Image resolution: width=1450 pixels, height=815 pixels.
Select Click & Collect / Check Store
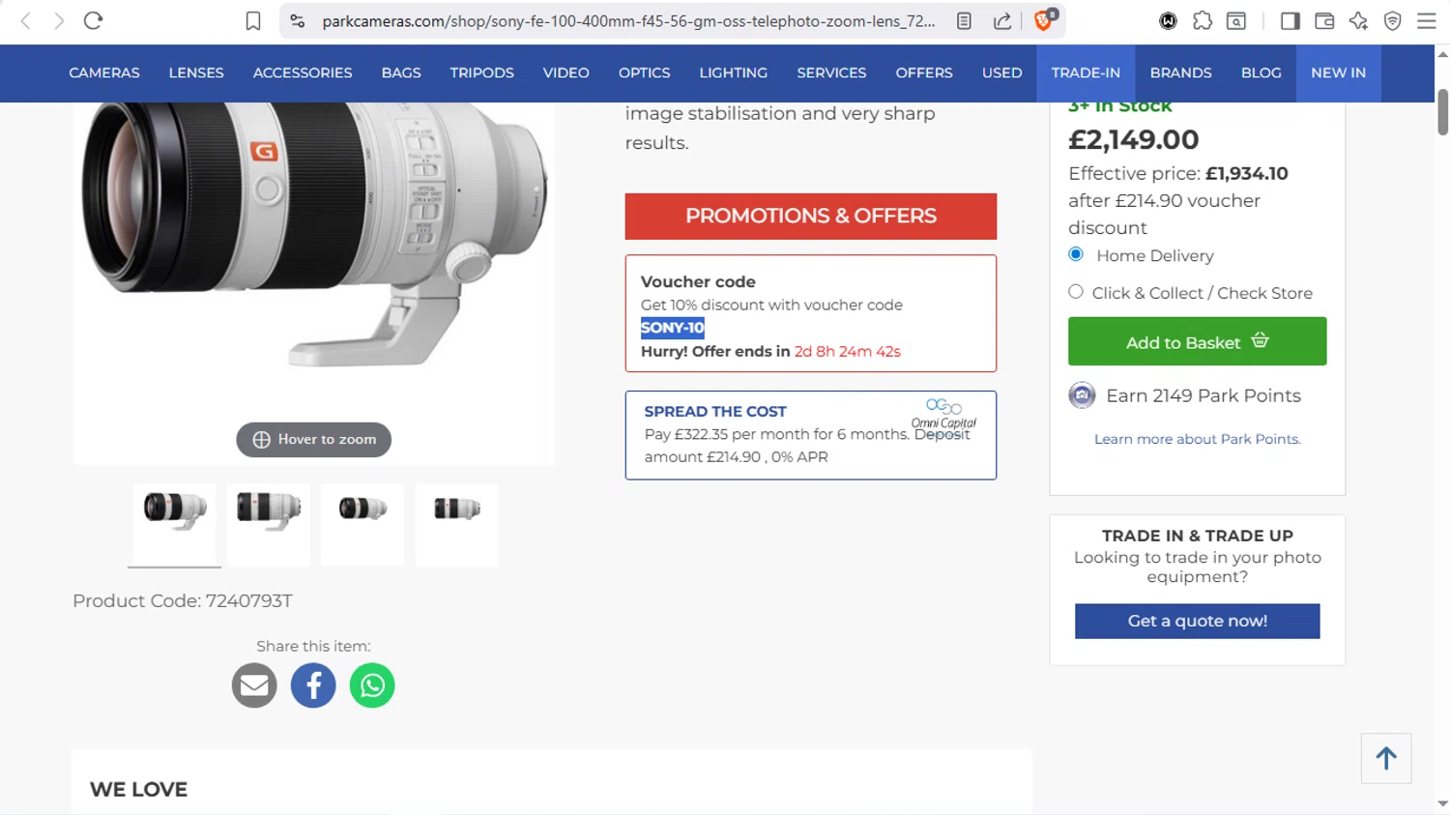tap(1076, 292)
